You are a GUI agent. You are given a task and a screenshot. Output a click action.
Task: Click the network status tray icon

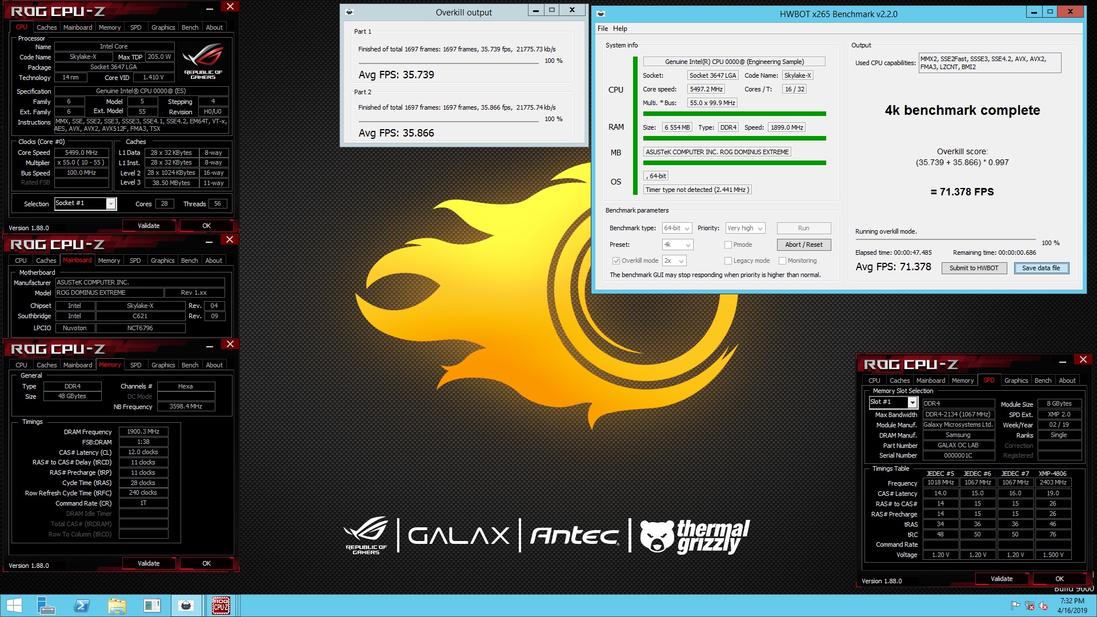[1030, 606]
